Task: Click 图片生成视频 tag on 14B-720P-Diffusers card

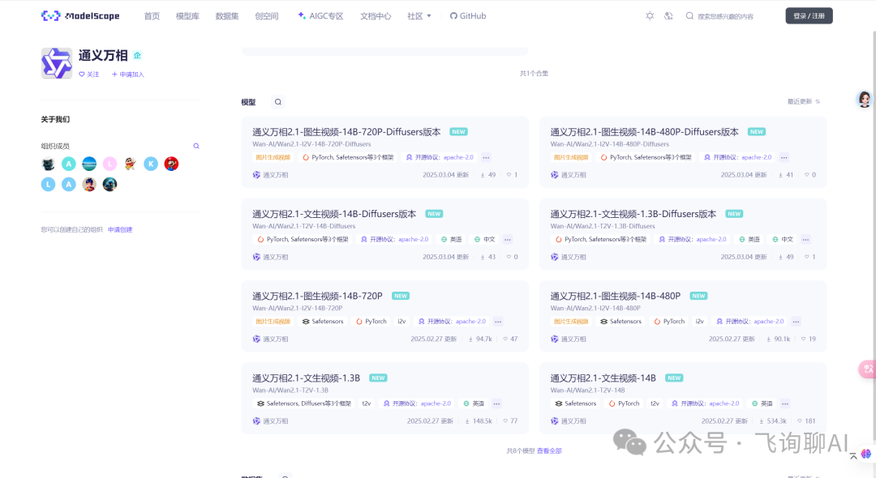Action: point(273,157)
